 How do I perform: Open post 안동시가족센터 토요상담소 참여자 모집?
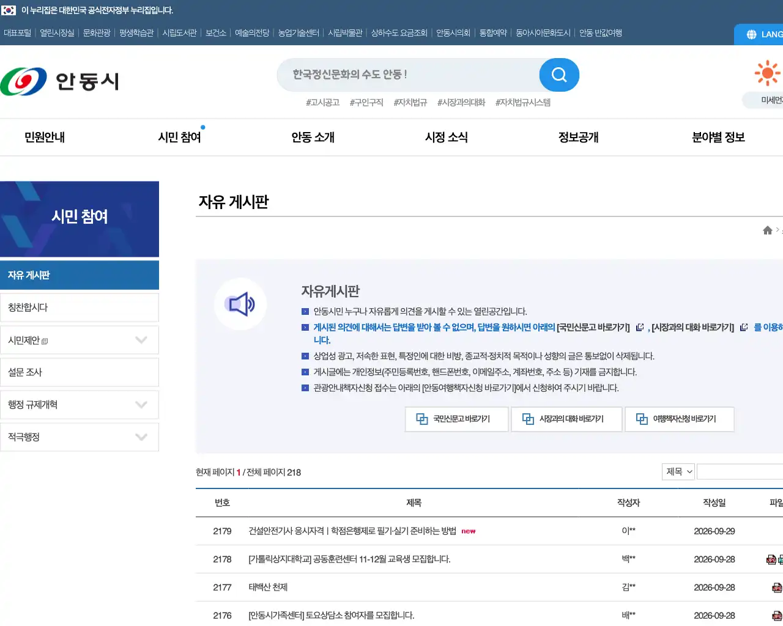(x=332, y=616)
